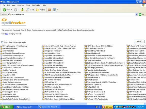Click the Go arrow icon
This screenshot has width=146, height=109.
click(x=140, y=14)
